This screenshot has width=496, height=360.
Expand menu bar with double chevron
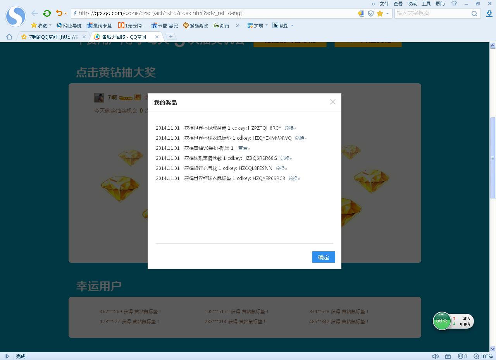373,3
